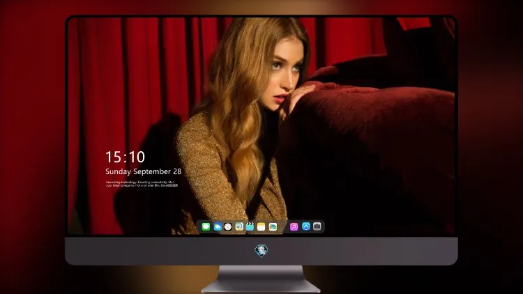Open the pink Music app in dock

294,226
